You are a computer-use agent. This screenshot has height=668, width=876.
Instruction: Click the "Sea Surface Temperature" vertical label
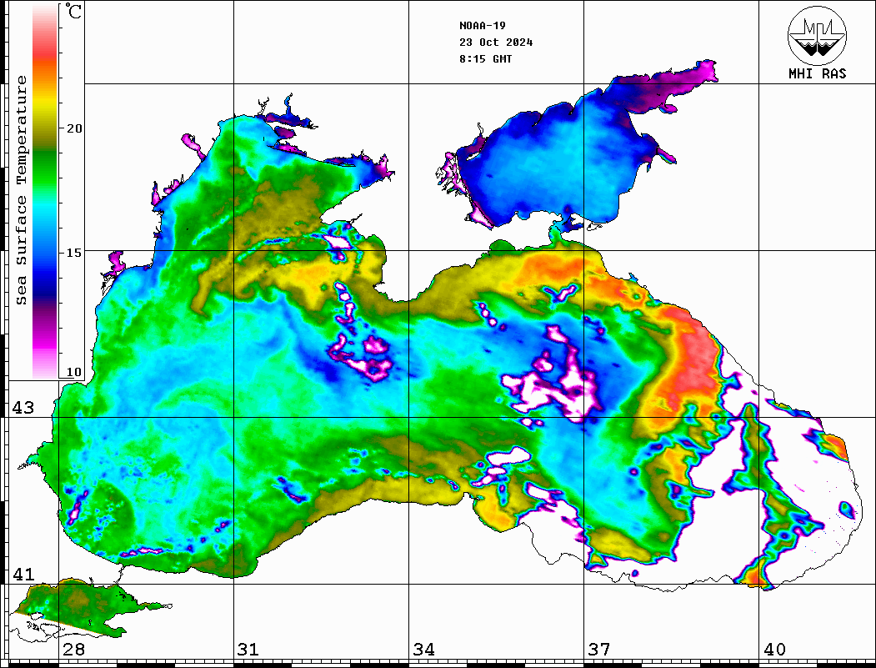[21, 190]
